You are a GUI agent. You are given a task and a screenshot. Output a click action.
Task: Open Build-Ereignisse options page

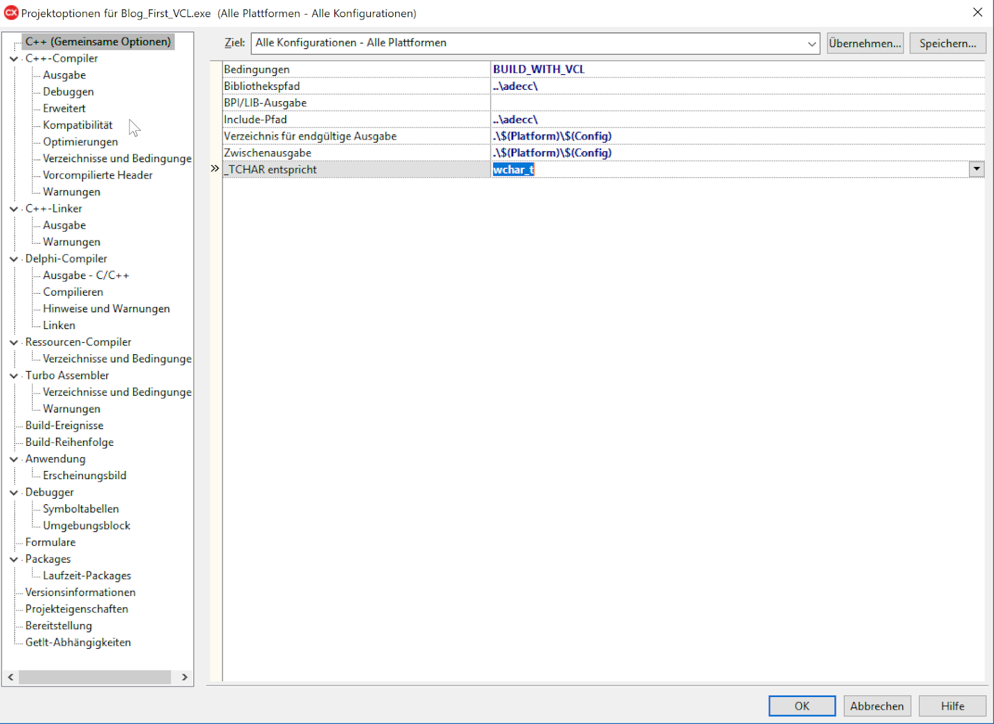click(64, 426)
